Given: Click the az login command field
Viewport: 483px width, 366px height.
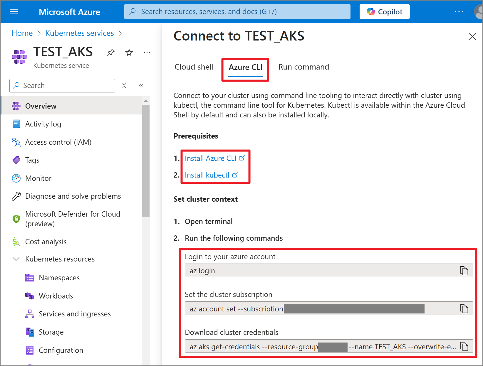Looking at the screenshot, I should [x=329, y=271].
